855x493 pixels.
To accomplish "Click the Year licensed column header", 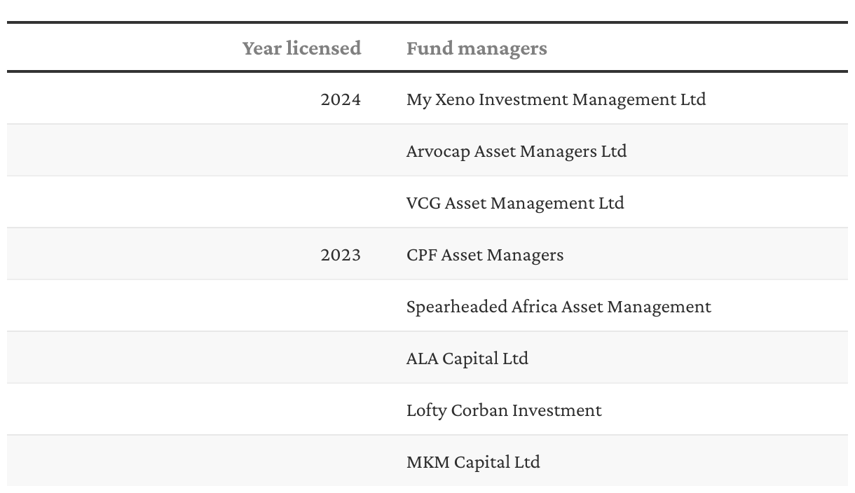I will click(301, 48).
